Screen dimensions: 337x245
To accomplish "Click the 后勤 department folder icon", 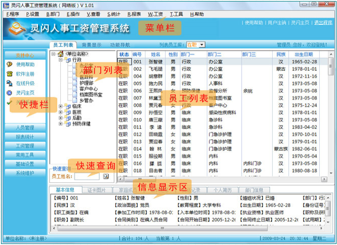I will coord(68,118).
